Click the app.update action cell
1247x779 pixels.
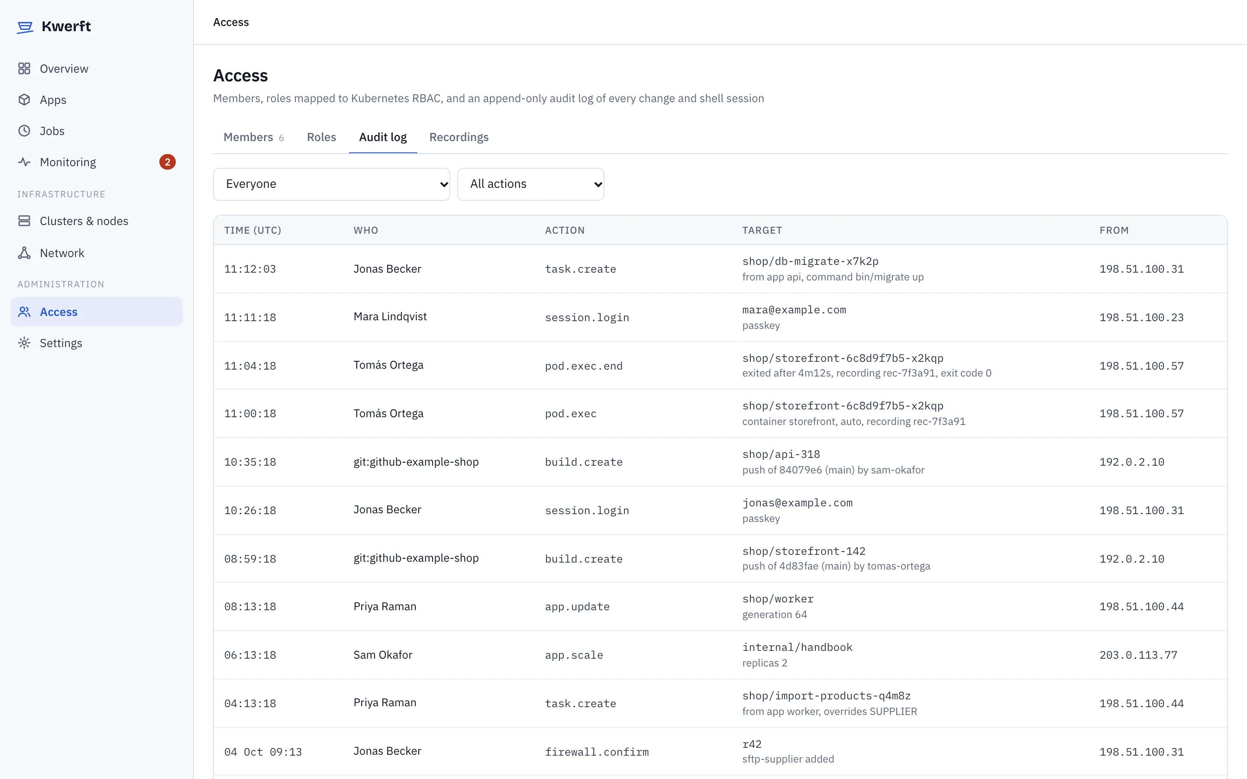point(577,606)
